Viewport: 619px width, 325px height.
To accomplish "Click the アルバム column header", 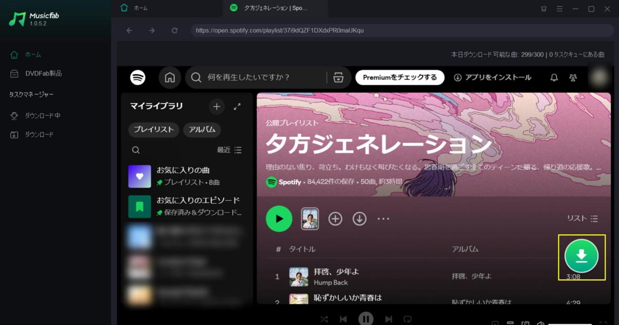I will pyautogui.click(x=465, y=249).
